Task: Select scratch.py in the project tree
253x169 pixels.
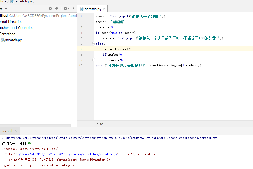Action: click(x=13, y=40)
